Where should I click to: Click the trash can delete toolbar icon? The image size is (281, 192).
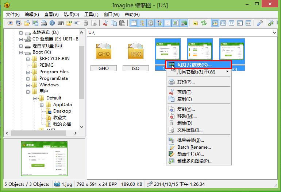click(x=86, y=23)
